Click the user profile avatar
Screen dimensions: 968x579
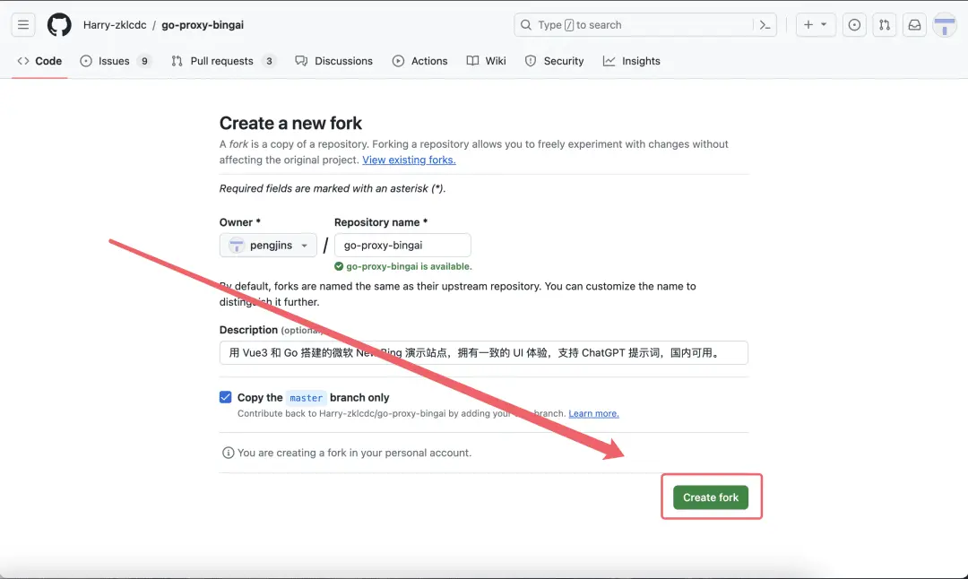click(x=945, y=25)
